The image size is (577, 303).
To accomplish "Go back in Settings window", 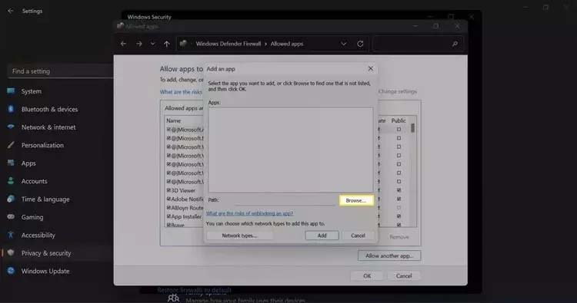I will coord(10,11).
